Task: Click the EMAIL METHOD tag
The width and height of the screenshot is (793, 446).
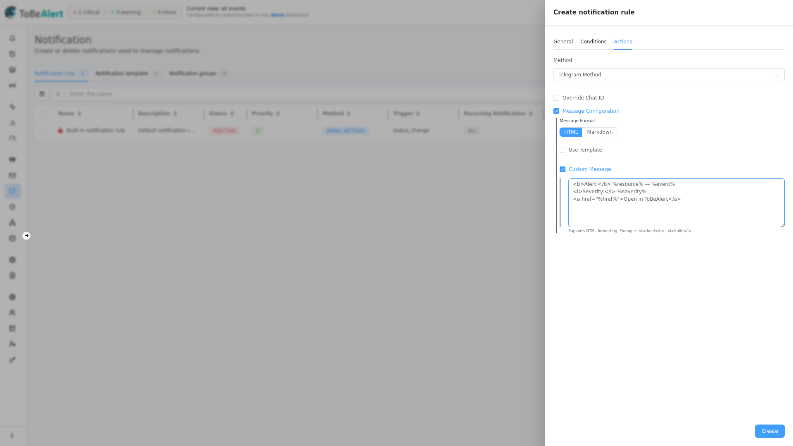Action: coord(346,131)
